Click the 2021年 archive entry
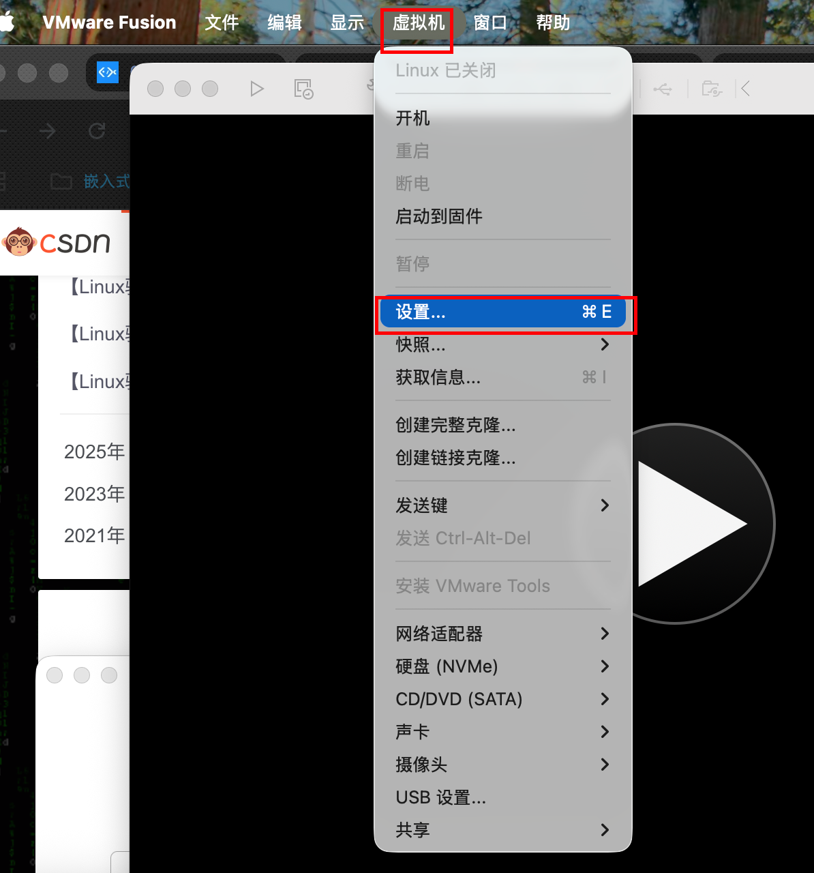Viewport: 814px width, 873px height. click(x=94, y=536)
